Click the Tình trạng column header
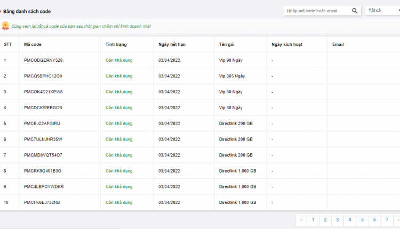The image size is (400, 229). coord(116,44)
